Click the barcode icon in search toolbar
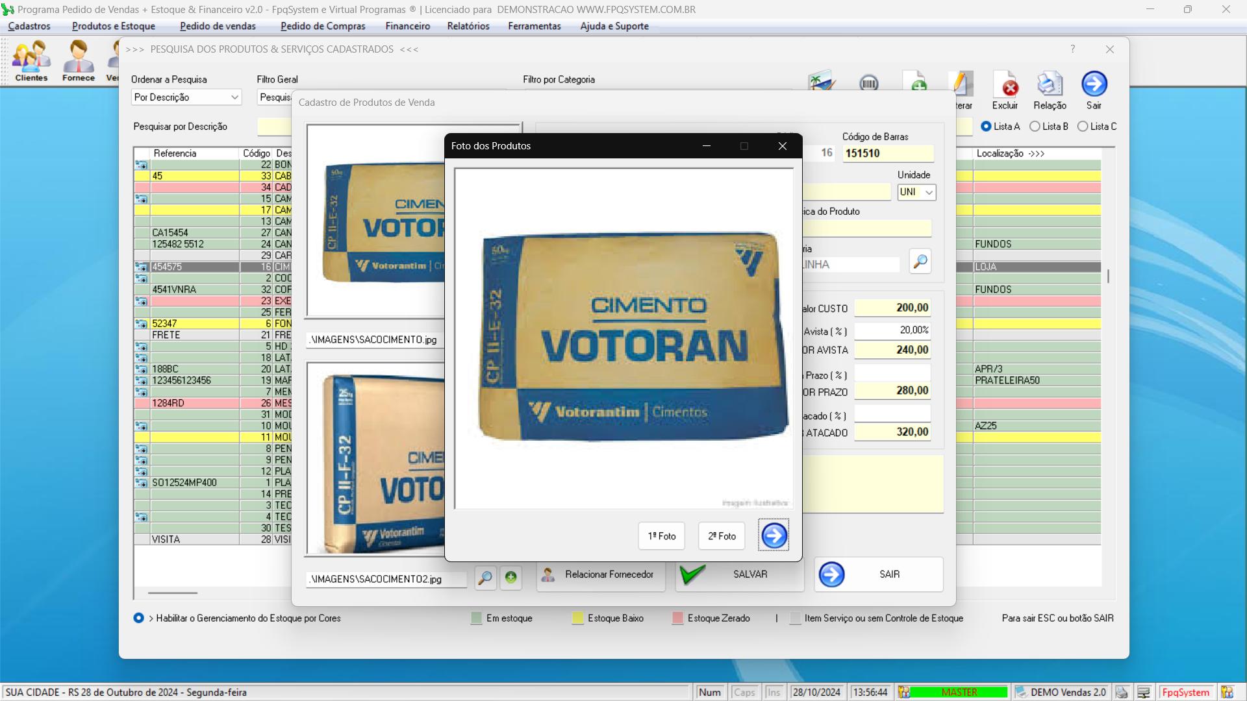 click(x=868, y=82)
